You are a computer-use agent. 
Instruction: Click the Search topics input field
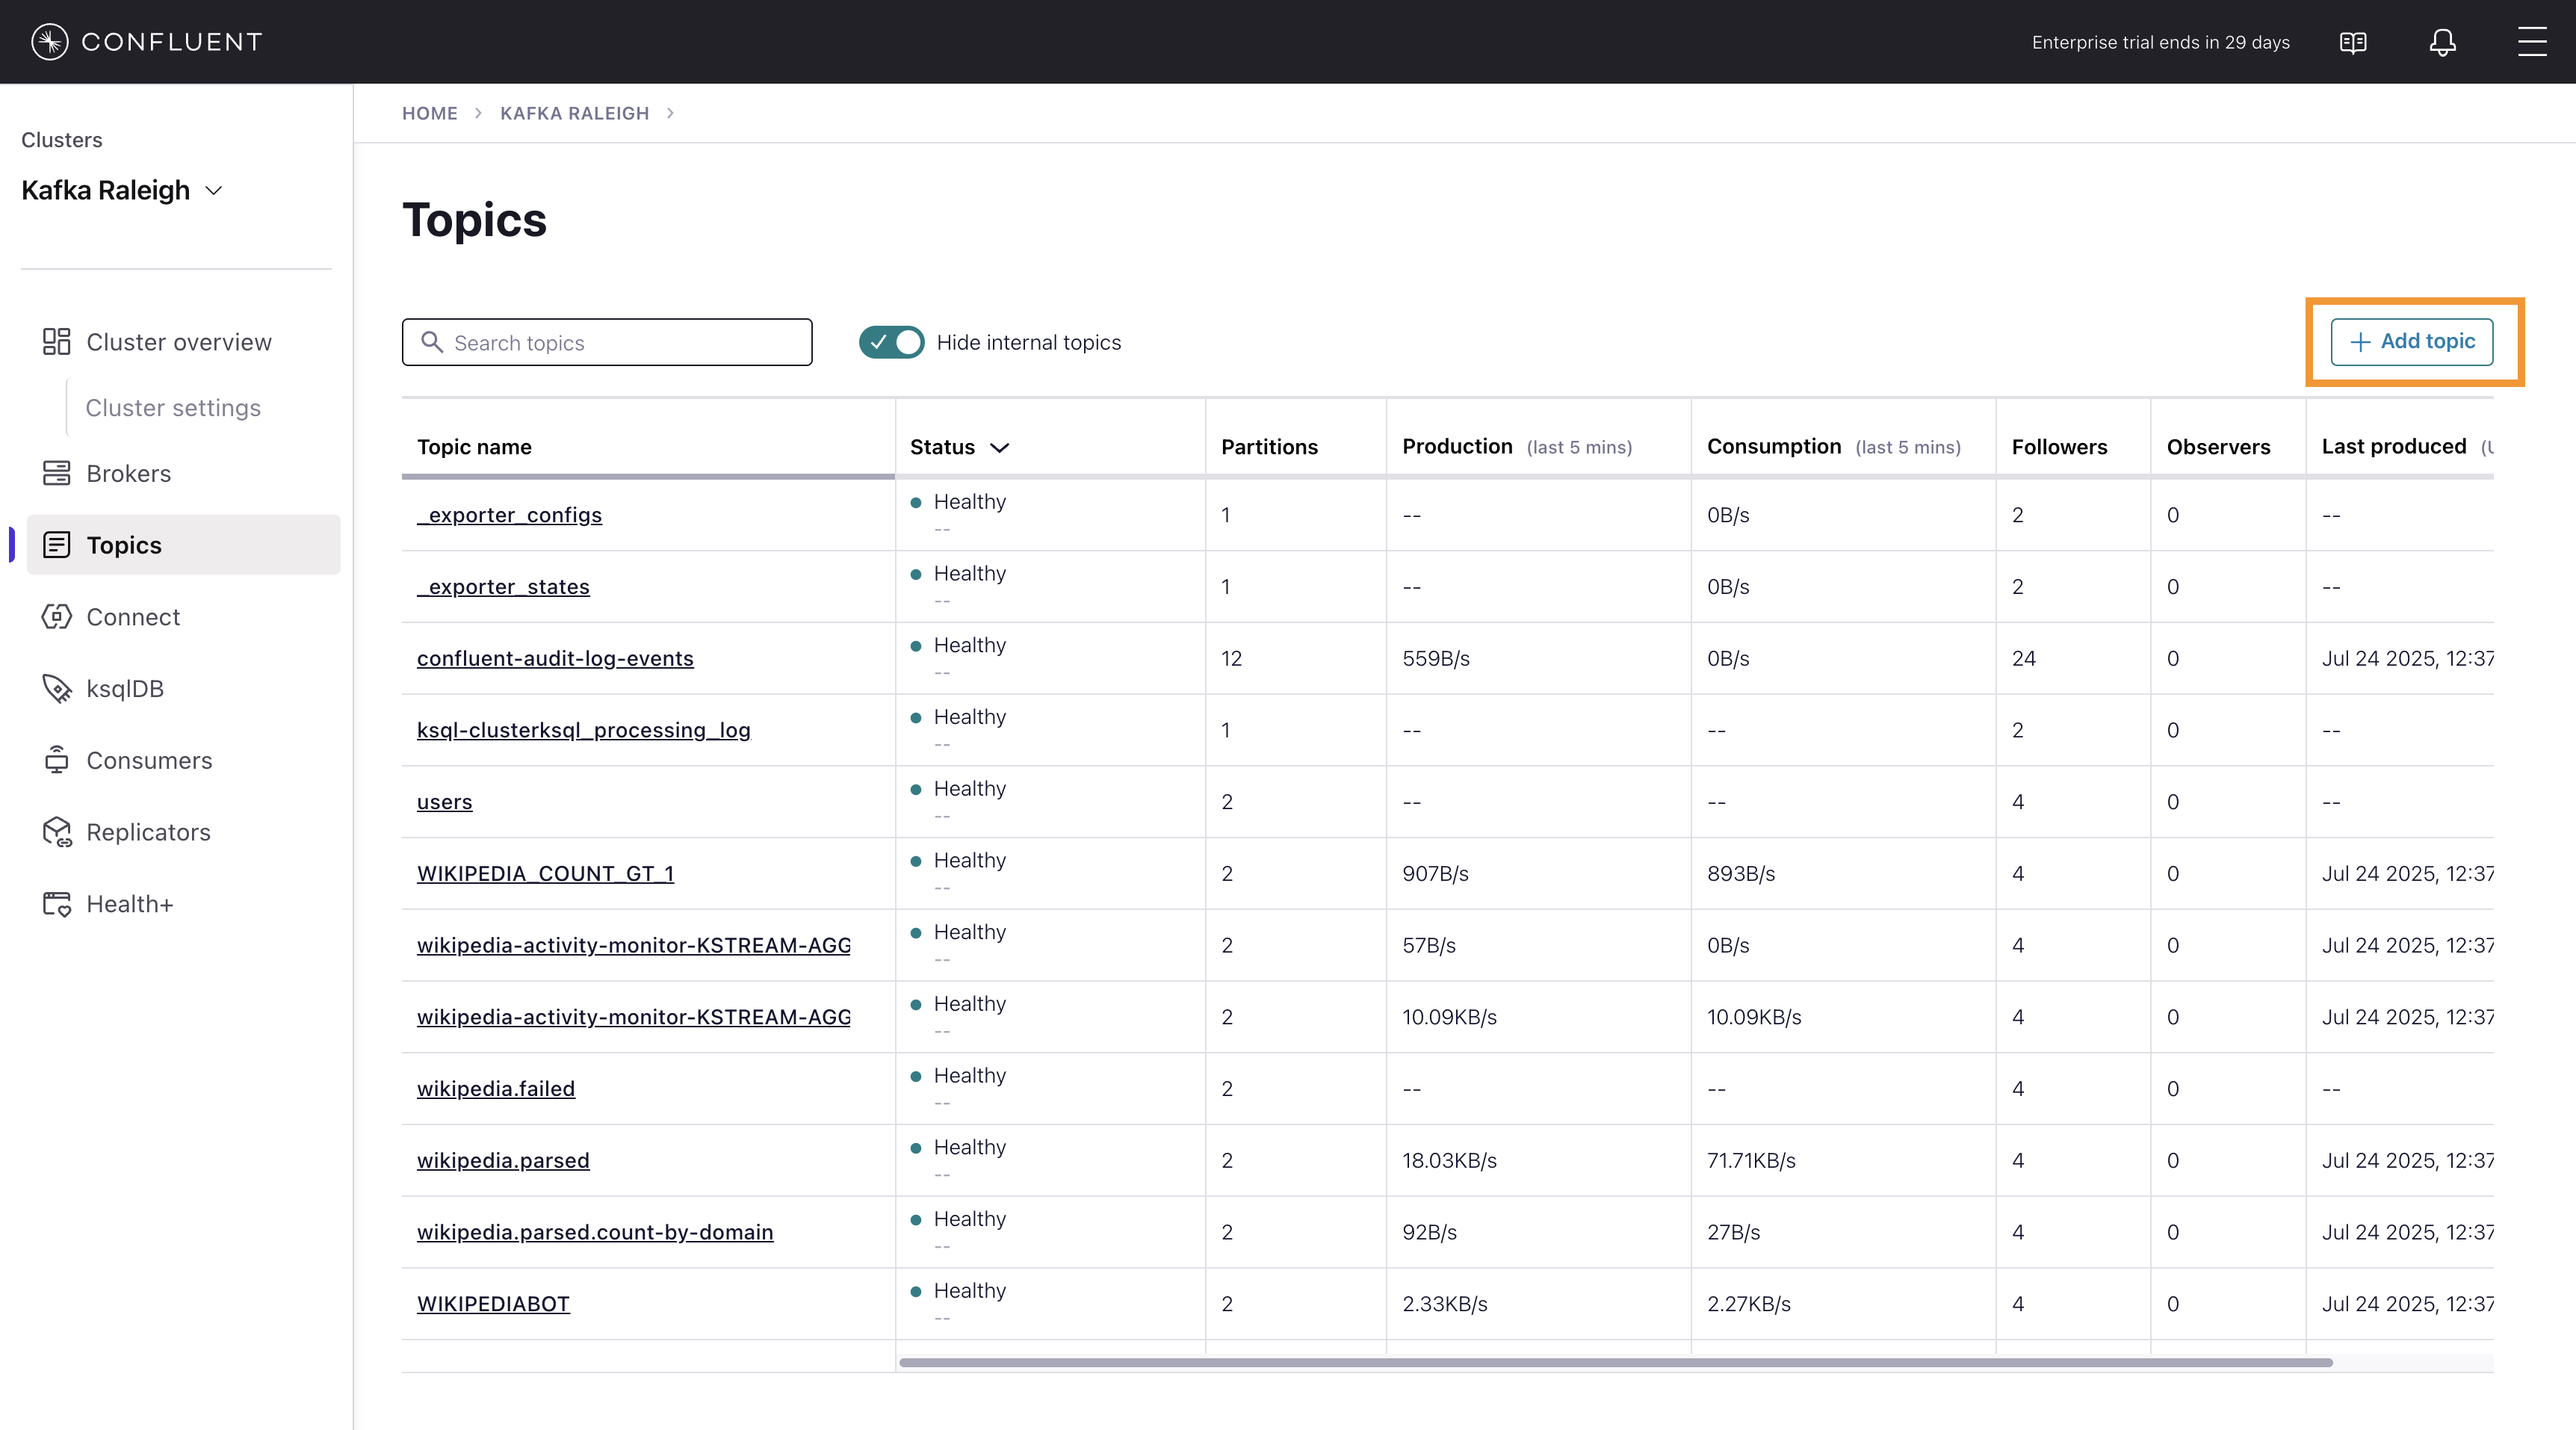coord(620,342)
